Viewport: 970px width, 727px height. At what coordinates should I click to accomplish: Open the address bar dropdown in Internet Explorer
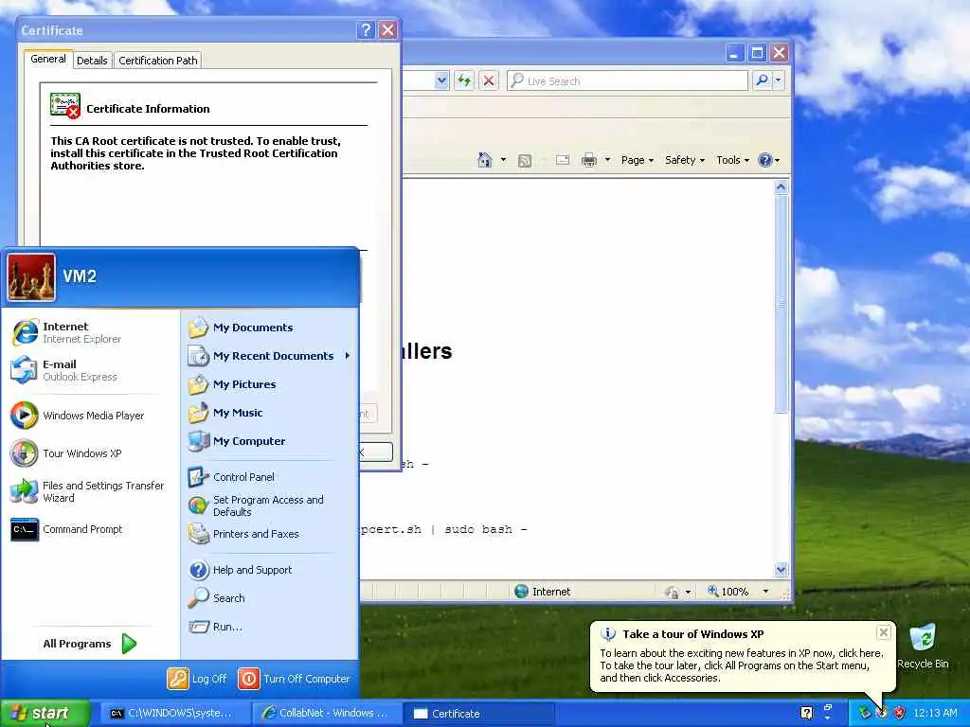441,80
